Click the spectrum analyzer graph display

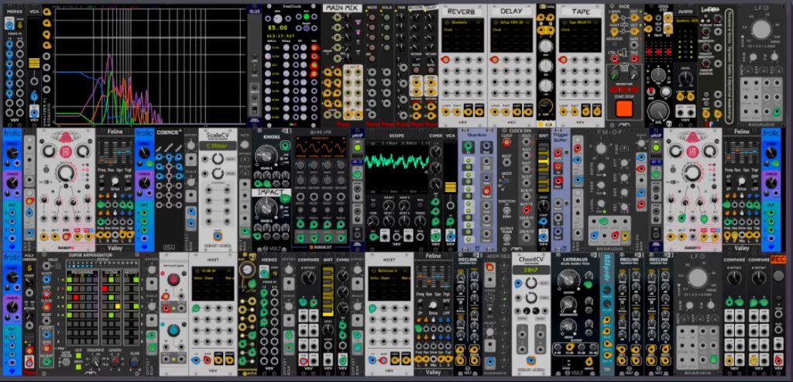(150, 67)
